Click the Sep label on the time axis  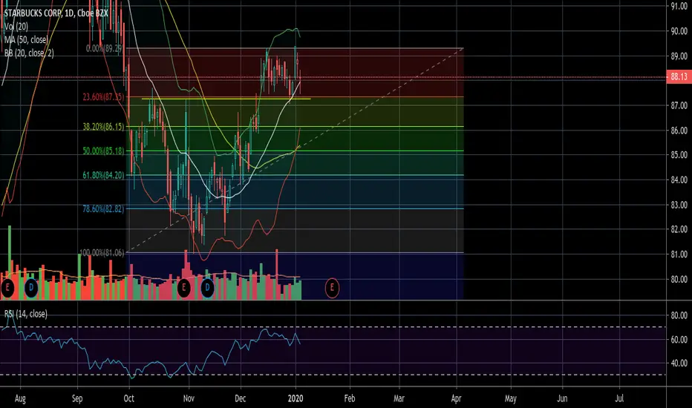[x=77, y=399]
